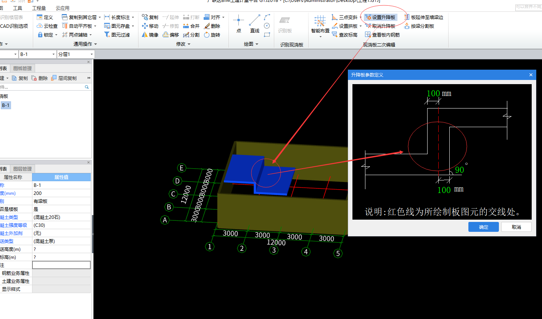Click 板延伸至墙梁边 extend slab tool
This screenshot has height=319, width=542.
(423, 17)
